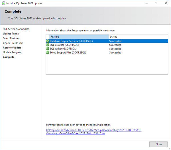Open the summary log file link
The width and height of the screenshot is (171, 150).
pyautogui.click(x=93, y=132)
